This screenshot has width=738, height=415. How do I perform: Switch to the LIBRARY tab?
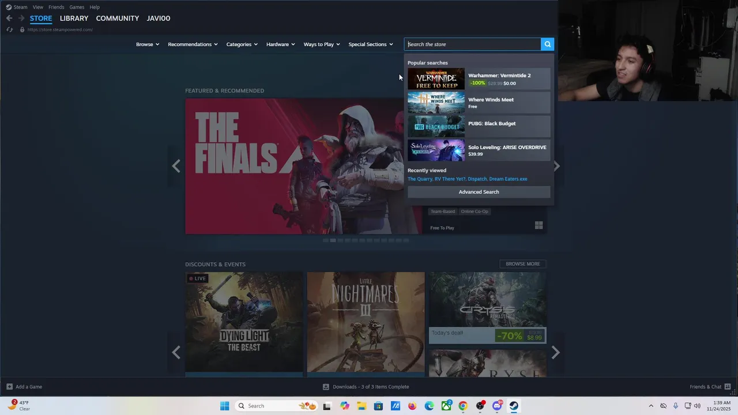click(74, 18)
